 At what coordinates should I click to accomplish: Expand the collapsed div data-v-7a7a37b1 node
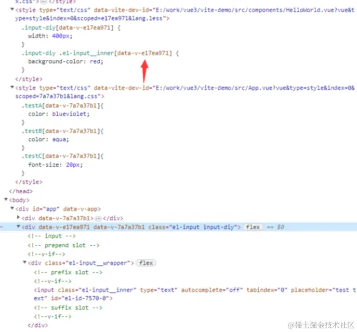(18, 218)
